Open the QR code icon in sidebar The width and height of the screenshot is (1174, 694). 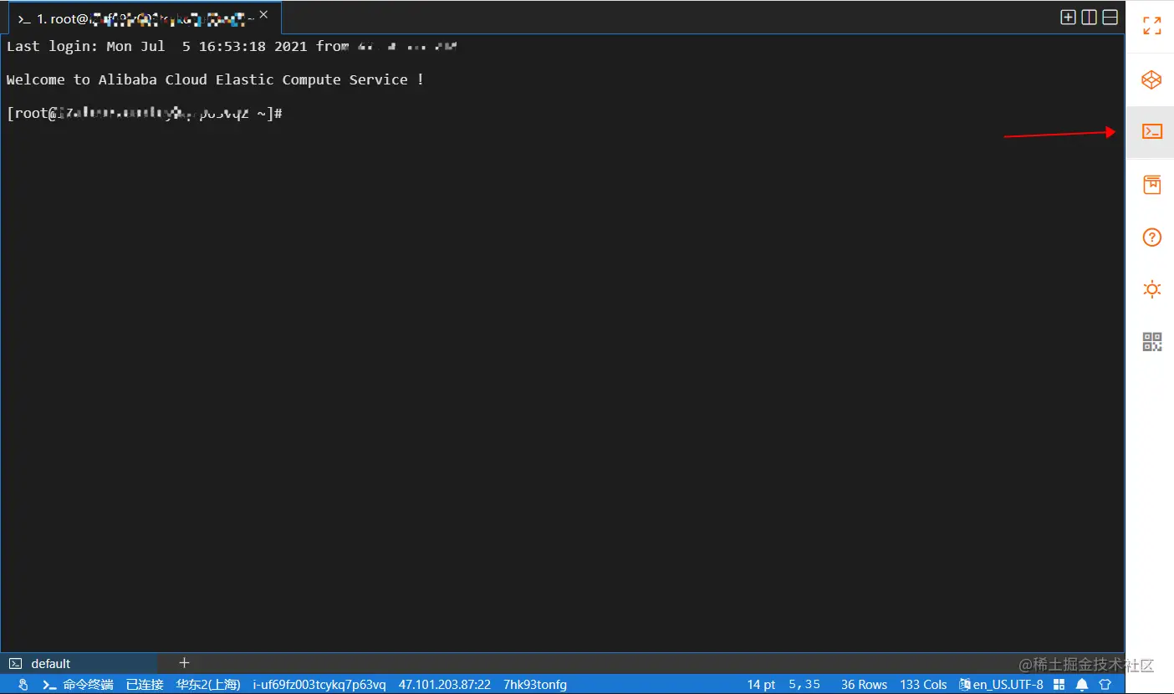pyautogui.click(x=1152, y=341)
